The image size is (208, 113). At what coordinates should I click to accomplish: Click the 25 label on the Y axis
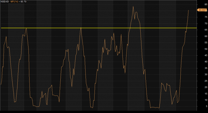[206, 81]
